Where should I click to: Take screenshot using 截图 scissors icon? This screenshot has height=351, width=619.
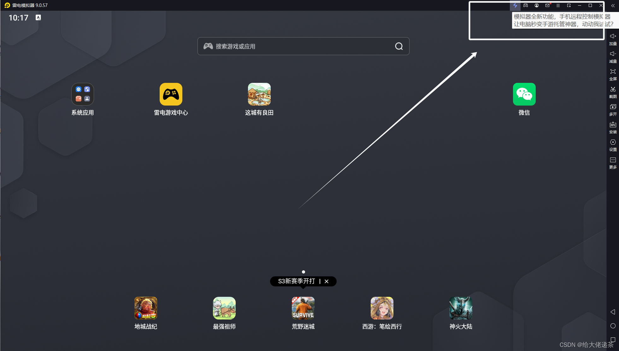(x=613, y=92)
